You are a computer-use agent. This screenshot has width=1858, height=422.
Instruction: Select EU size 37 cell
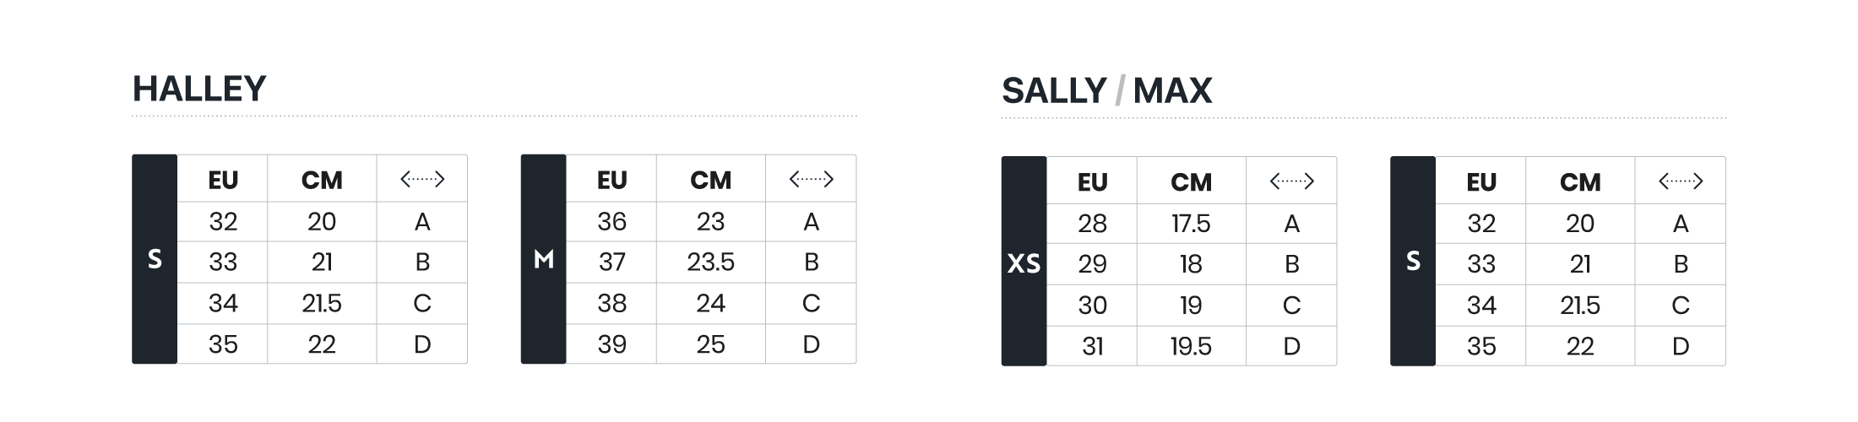[611, 262]
